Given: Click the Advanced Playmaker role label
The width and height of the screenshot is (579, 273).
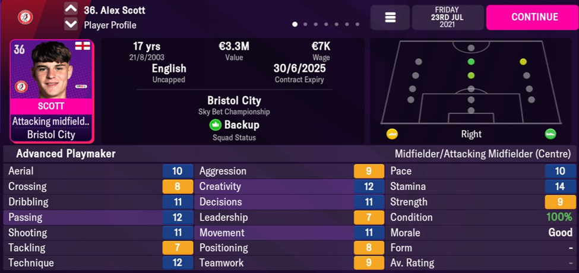Looking at the screenshot, I should [x=66, y=154].
